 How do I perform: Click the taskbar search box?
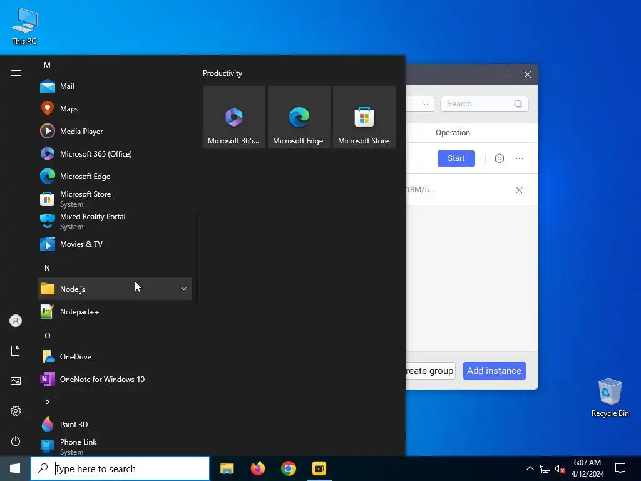point(120,468)
